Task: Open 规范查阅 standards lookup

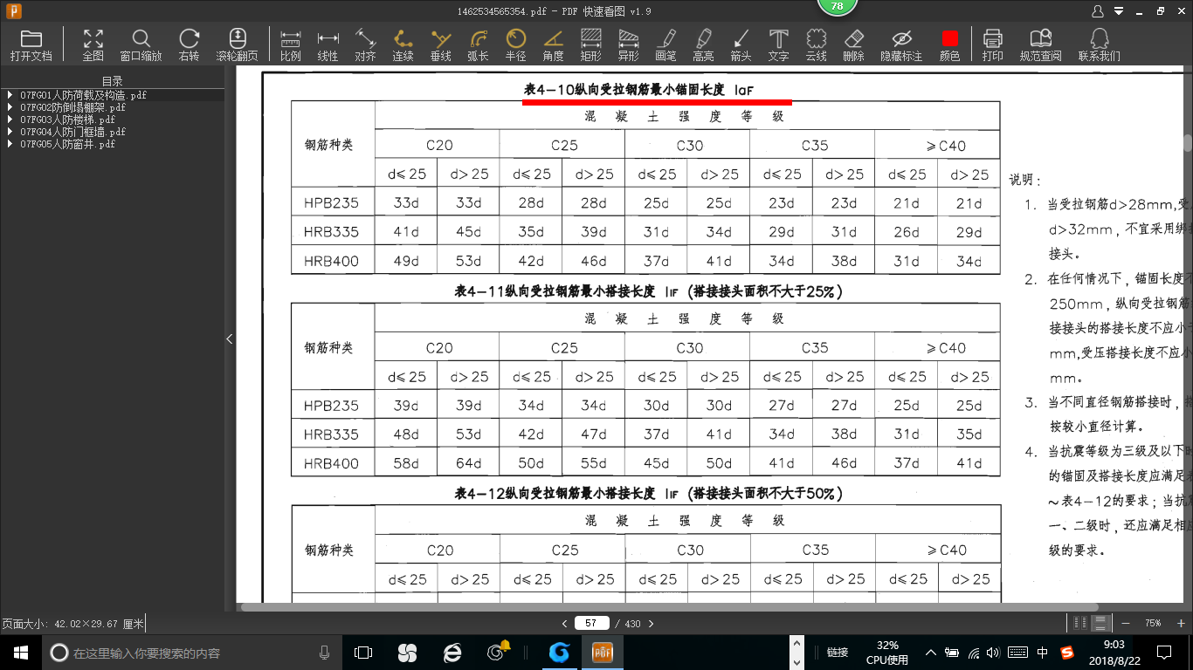Action: coord(1041,44)
